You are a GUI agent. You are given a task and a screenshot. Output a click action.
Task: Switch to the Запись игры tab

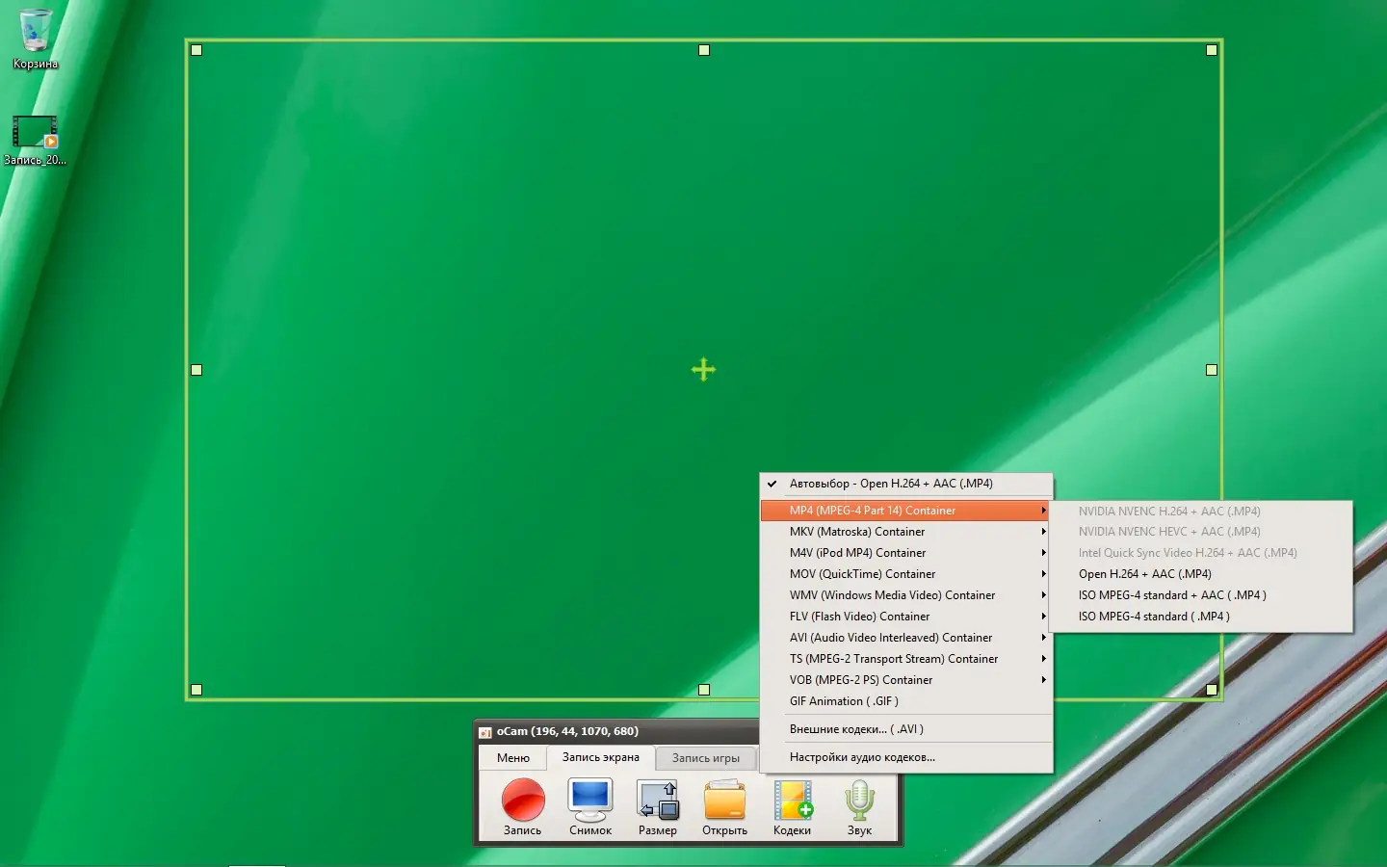pyautogui.click(x=706, y=758)
